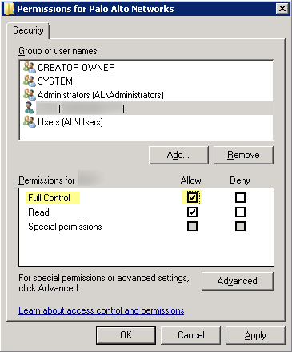Open the Advanced permission settings
This screenshot has width=292, height=352.
[238, 281]
